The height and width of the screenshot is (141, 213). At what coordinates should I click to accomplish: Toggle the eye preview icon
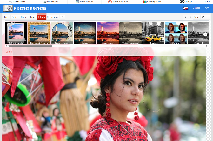tap(203, 17)
